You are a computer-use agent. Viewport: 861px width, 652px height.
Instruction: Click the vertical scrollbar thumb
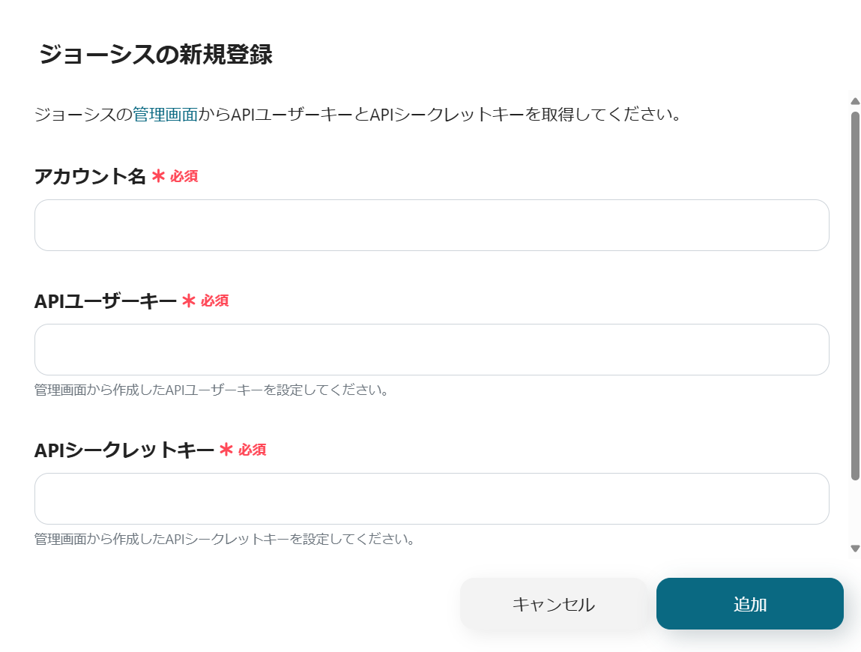855,295
